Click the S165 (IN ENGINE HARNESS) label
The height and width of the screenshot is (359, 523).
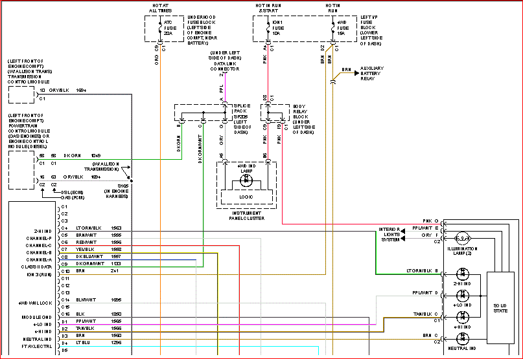[x=117, y=191]
